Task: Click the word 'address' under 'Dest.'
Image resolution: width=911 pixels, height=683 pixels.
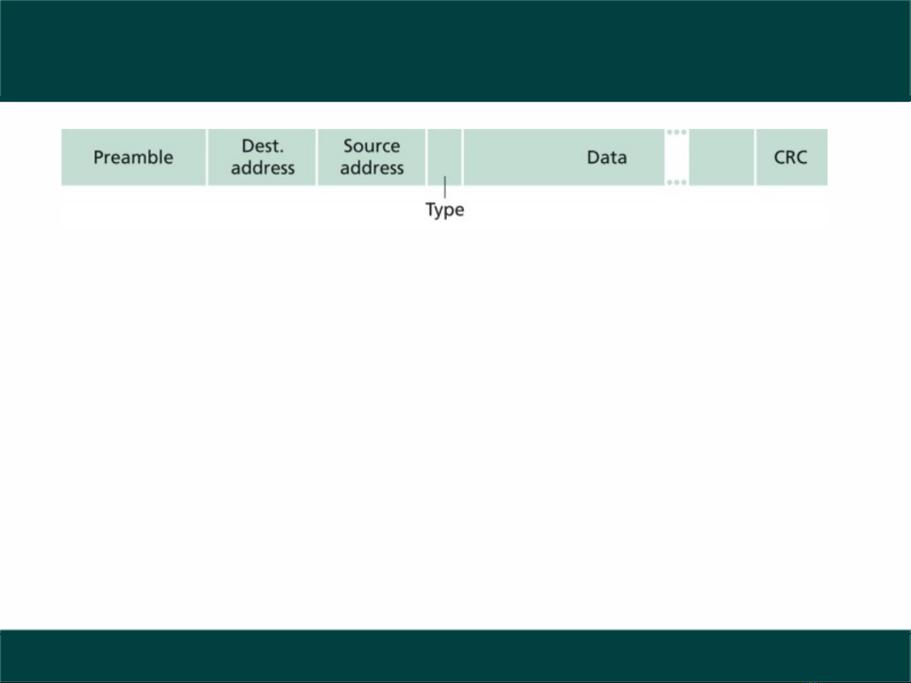Action: (262, 168)
